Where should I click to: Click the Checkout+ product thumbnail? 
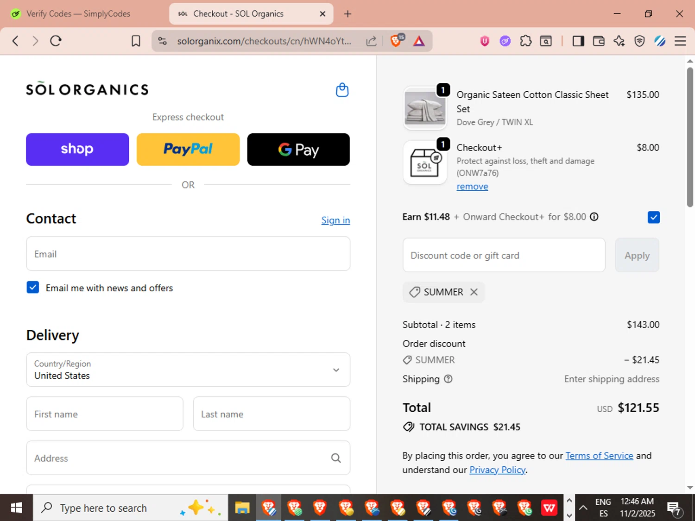[425, 163]
